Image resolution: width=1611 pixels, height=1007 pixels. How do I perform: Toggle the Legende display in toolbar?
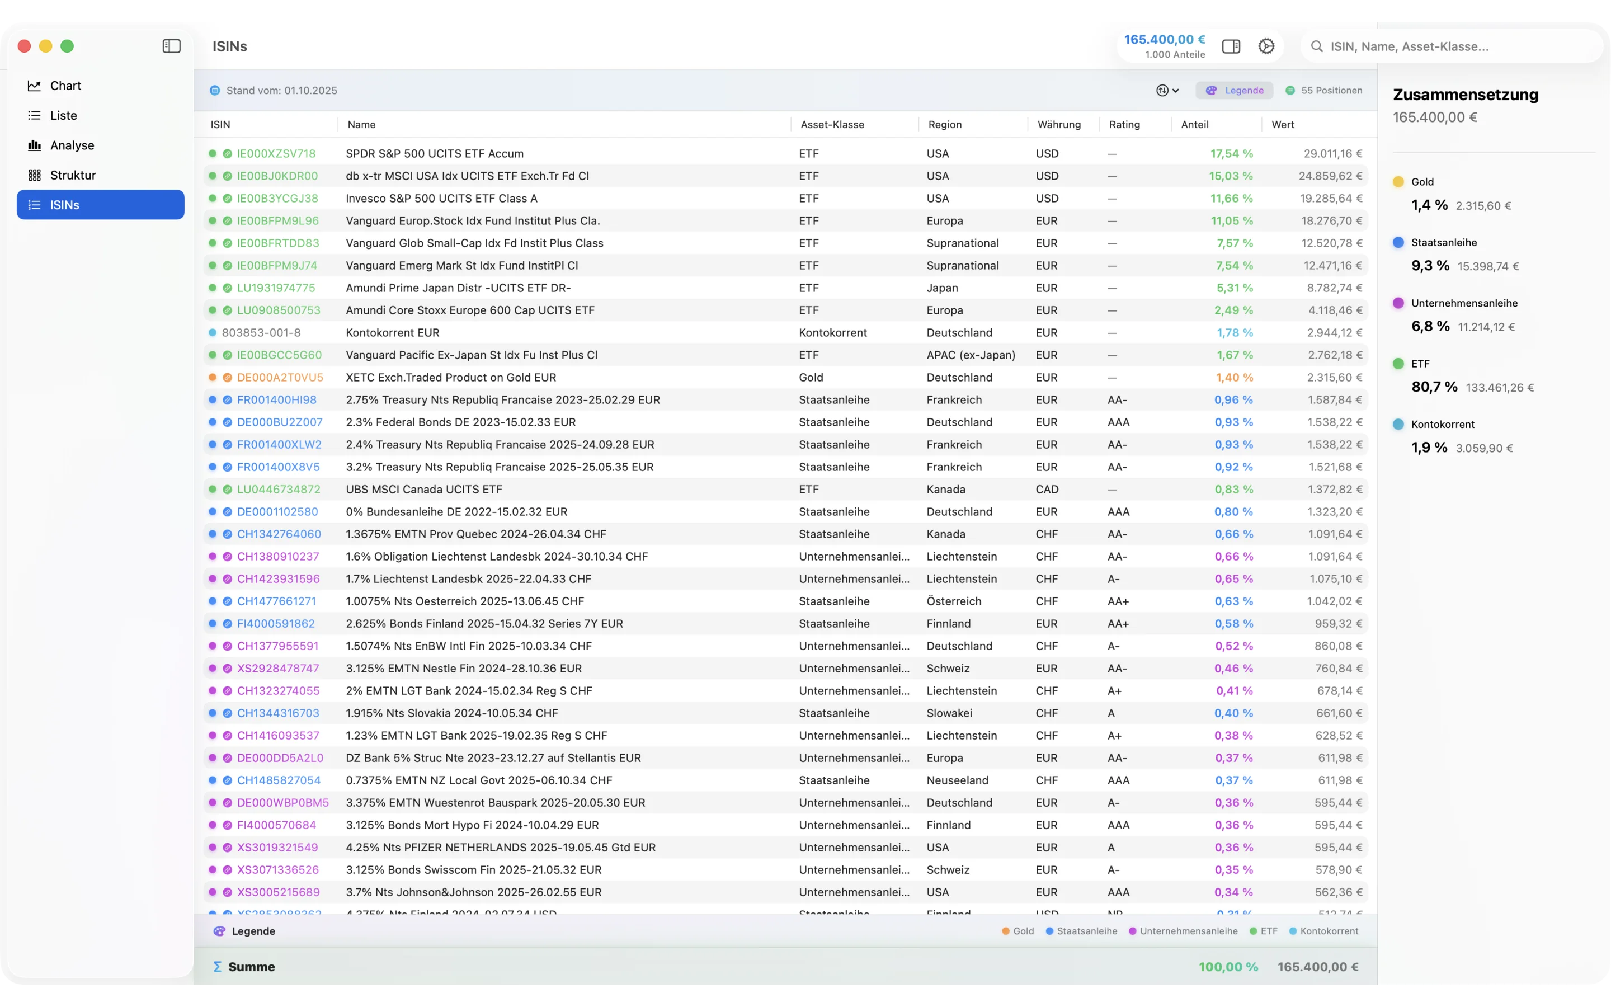pos(1234,90)
